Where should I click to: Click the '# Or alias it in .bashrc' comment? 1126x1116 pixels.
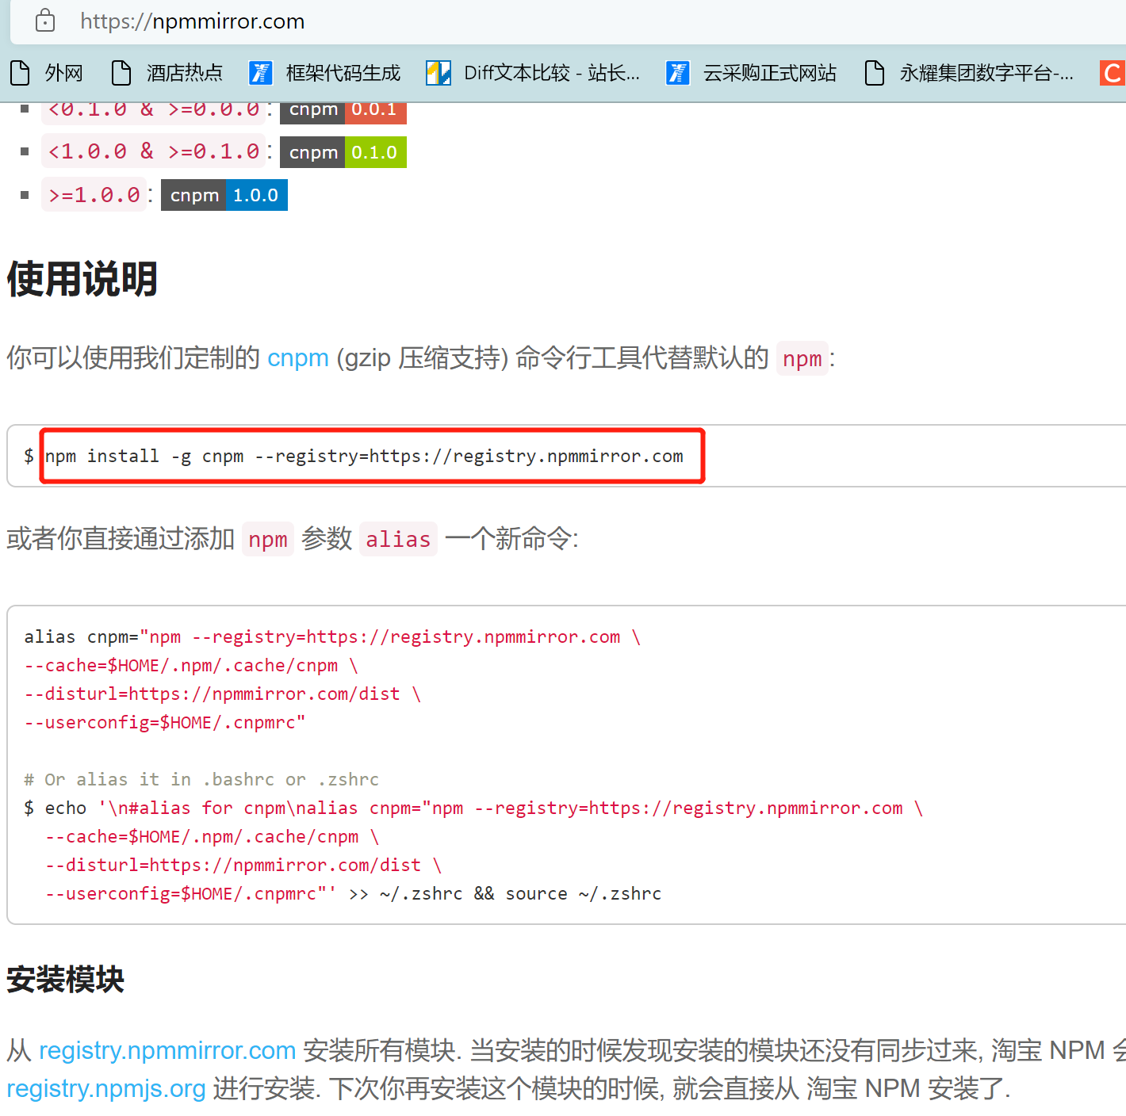click(201, 780)
